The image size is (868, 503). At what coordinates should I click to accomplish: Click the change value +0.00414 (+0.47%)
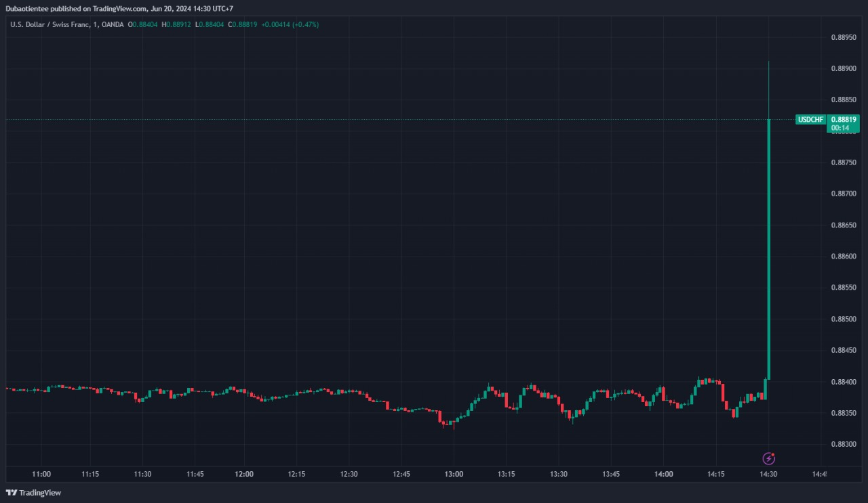click(x=290, y=24)
